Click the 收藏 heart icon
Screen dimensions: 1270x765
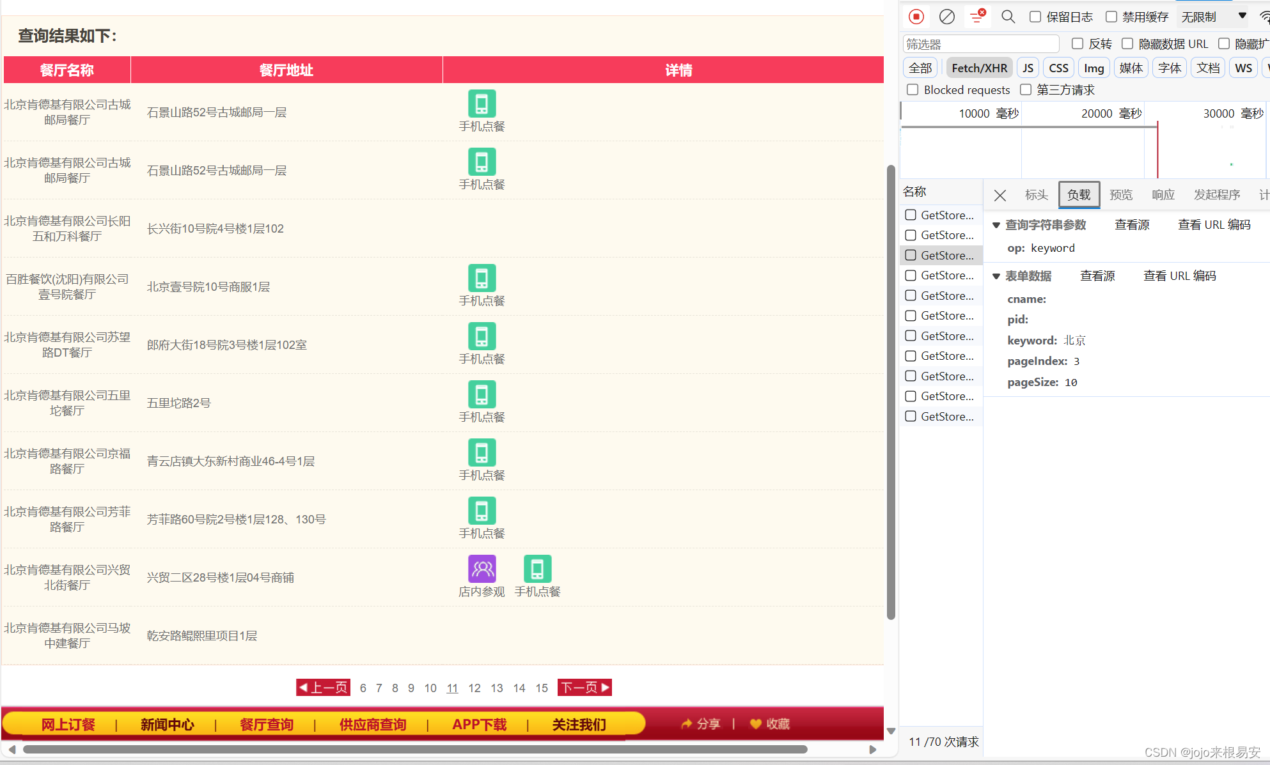pyautogui.click(x=756, y=723)
